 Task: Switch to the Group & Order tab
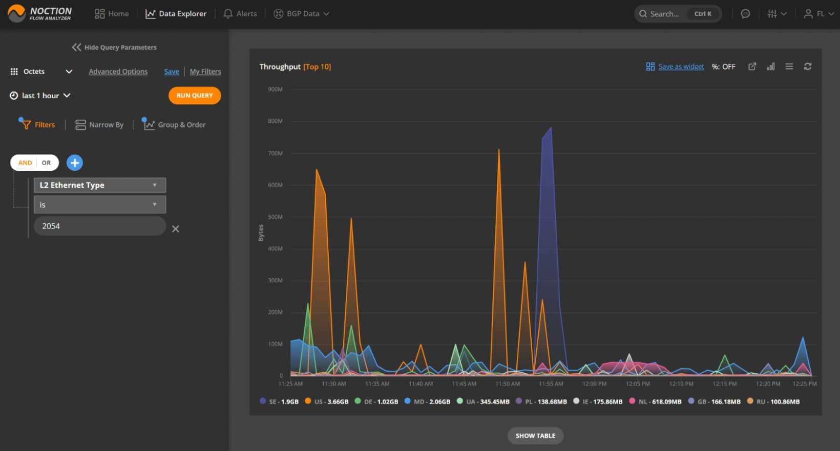(174, 124)
